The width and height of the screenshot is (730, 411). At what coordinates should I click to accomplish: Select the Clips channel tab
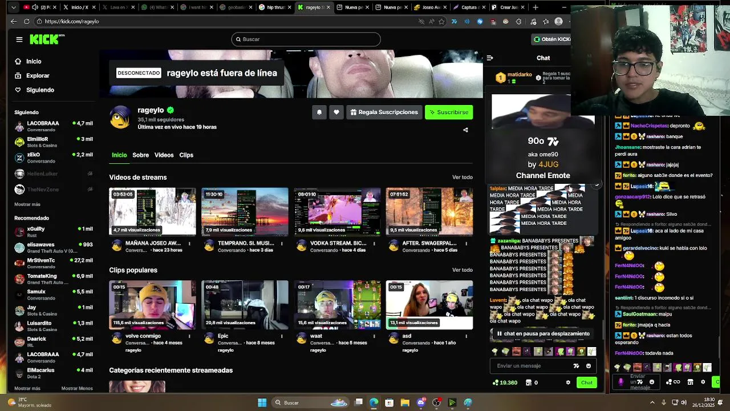pos(186,155)
